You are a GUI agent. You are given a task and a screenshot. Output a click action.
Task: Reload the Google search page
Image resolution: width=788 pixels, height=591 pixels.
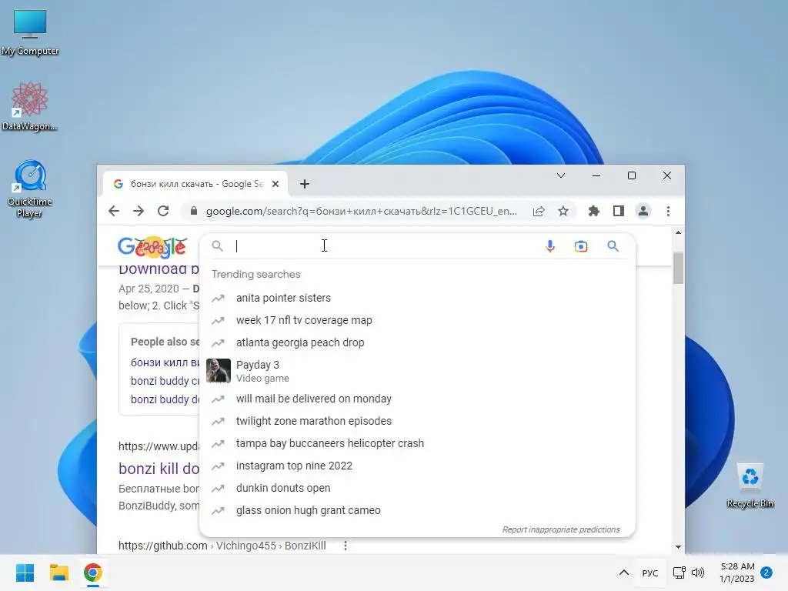point(163,211)
